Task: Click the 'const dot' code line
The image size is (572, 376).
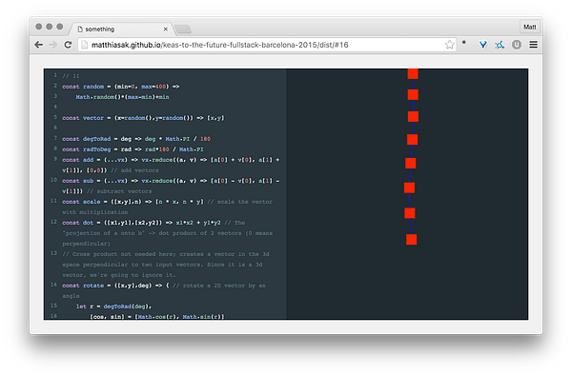Action: tap(167, 233)
